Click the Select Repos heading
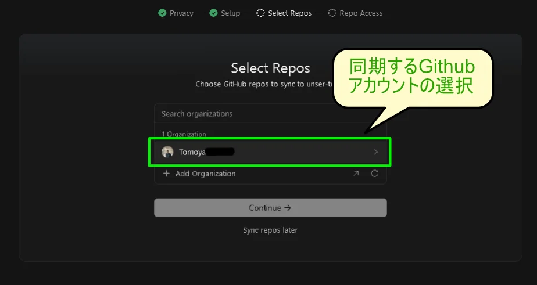 [x=270, y=68]
